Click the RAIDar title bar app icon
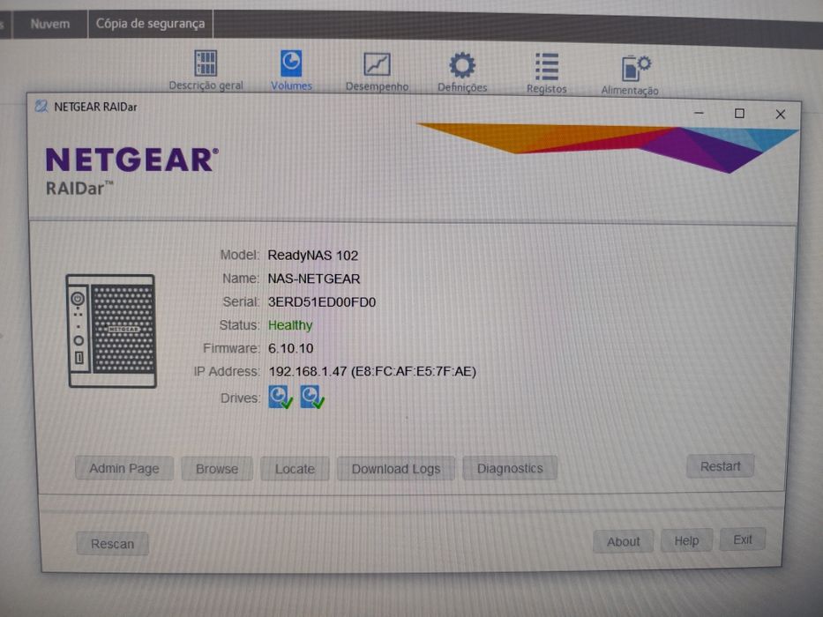823x617 pixels. point(41,107)
